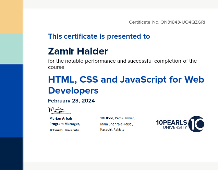
Task: Click "10Pearls University" text below Program Manager
Action: [64, 130]
